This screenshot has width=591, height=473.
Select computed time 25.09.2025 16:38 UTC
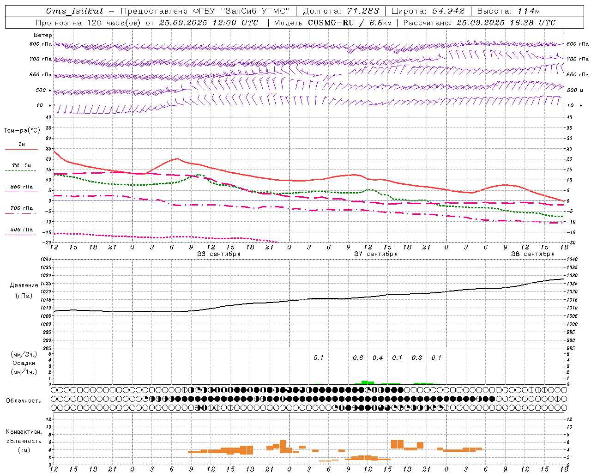click(506, 23)
